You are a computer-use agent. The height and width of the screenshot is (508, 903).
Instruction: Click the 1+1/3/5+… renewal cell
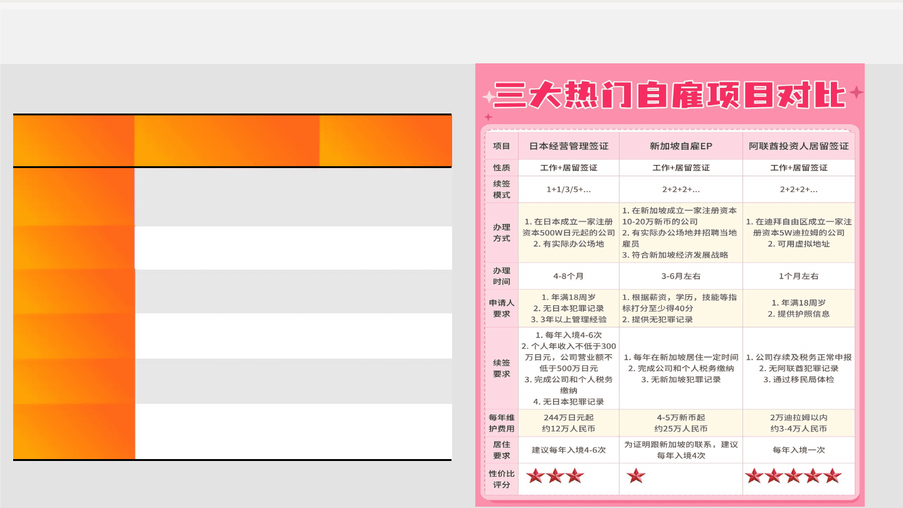tap(569, 189)
